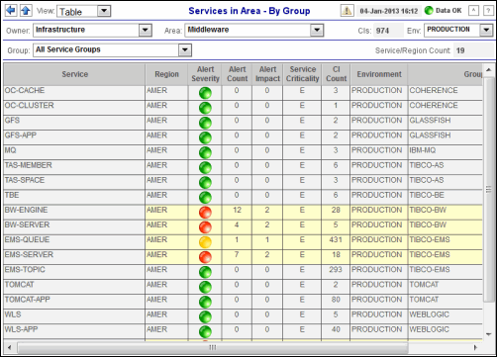Click green severity icon for OC-CACHE
The width and height of the screenshot is (497, 357).
205,93
